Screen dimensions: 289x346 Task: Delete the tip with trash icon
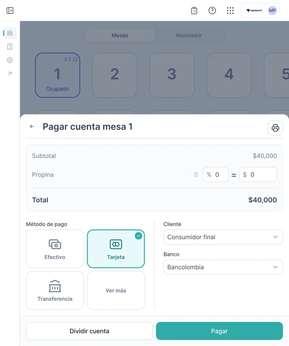(x=196, y=175)
